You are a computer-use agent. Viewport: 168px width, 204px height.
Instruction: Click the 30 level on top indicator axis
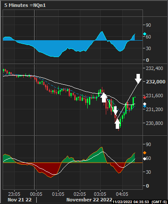click(148, 48)
